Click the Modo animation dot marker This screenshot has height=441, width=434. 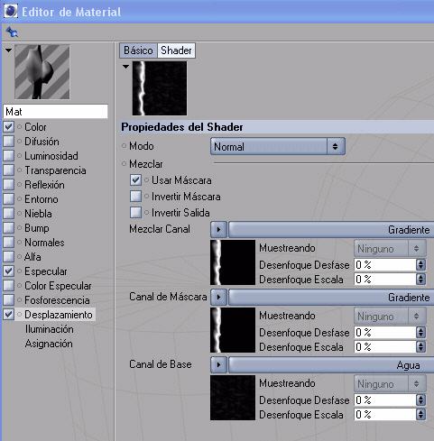click(x=124, y=146)
